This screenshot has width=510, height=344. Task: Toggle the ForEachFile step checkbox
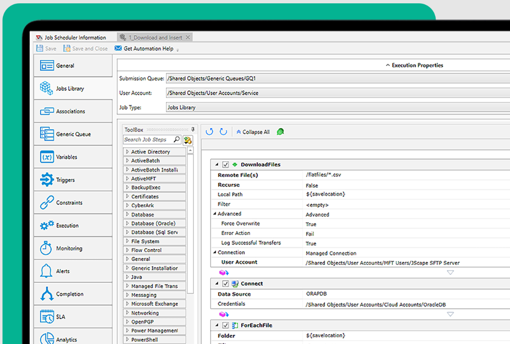tap(226, 325)
